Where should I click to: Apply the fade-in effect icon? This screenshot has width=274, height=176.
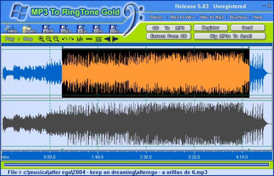(107, 39)
